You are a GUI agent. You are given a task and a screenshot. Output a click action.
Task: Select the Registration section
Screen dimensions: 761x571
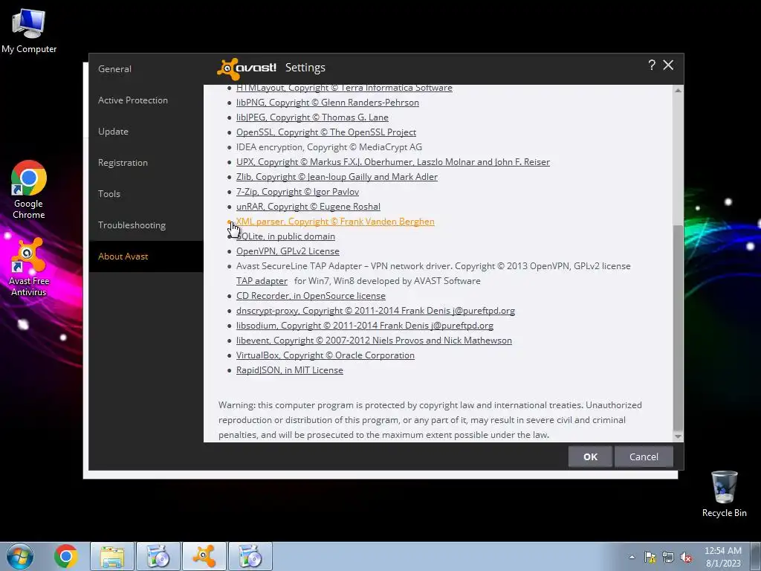click(123, 163)
